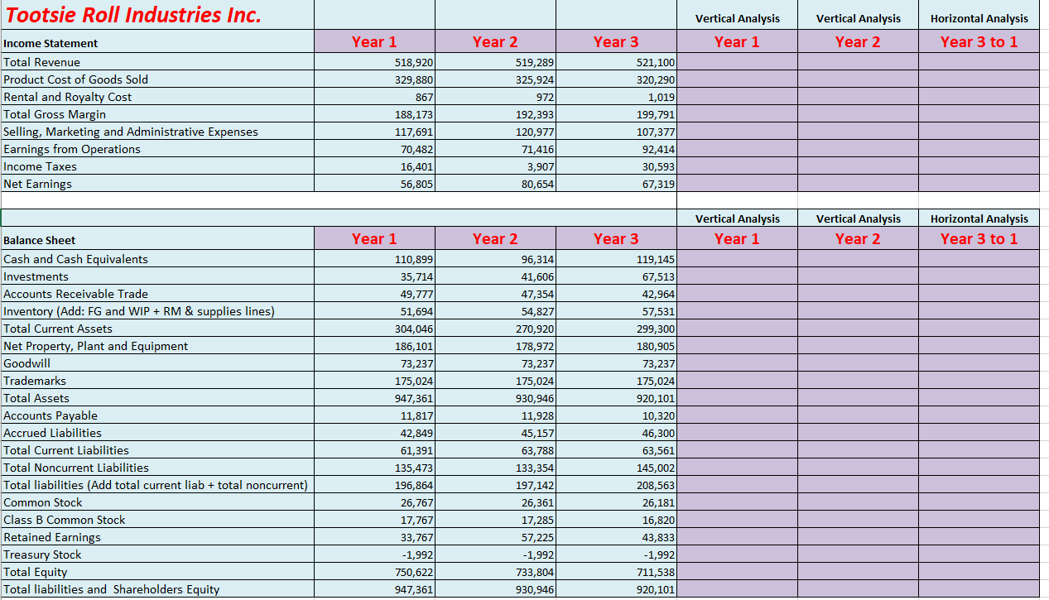This screenshot has height=600, width=1049.
Task: Select Total liabilities and Shareholders Equity label
Action: 157,589
